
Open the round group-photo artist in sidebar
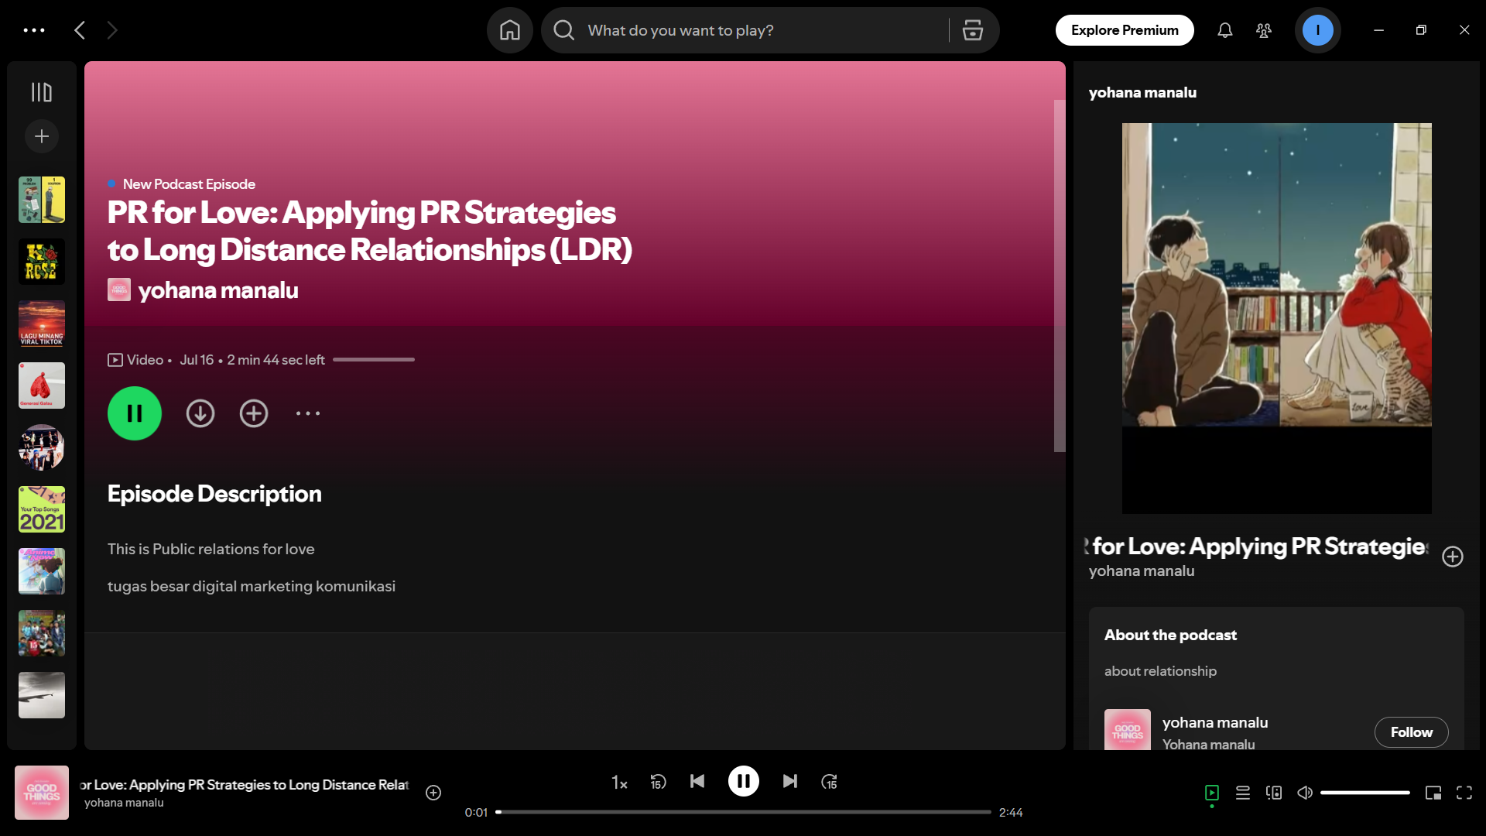click(42, 447)
